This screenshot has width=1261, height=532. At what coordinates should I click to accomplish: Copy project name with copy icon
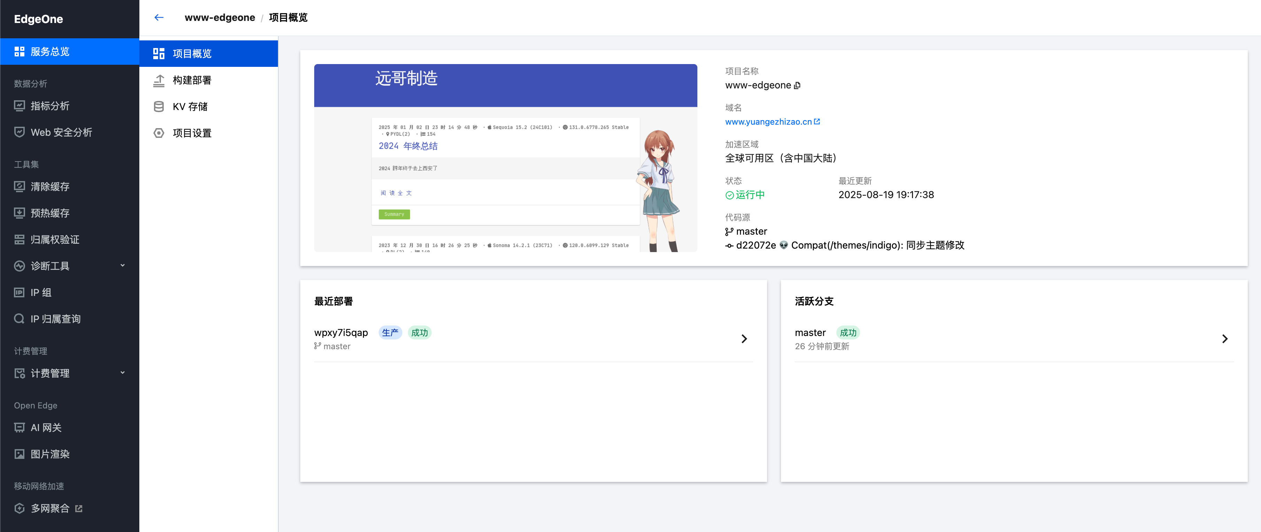[x=797, y=85]
